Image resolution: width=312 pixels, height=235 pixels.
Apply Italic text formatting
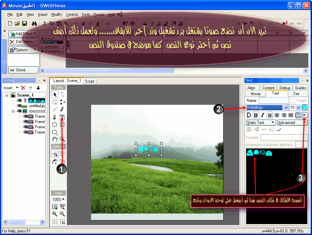point(262,115)
